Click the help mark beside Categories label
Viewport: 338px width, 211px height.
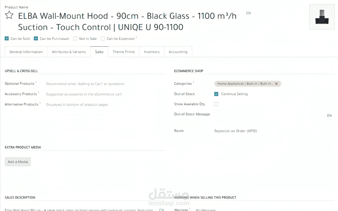click(194, 83)
